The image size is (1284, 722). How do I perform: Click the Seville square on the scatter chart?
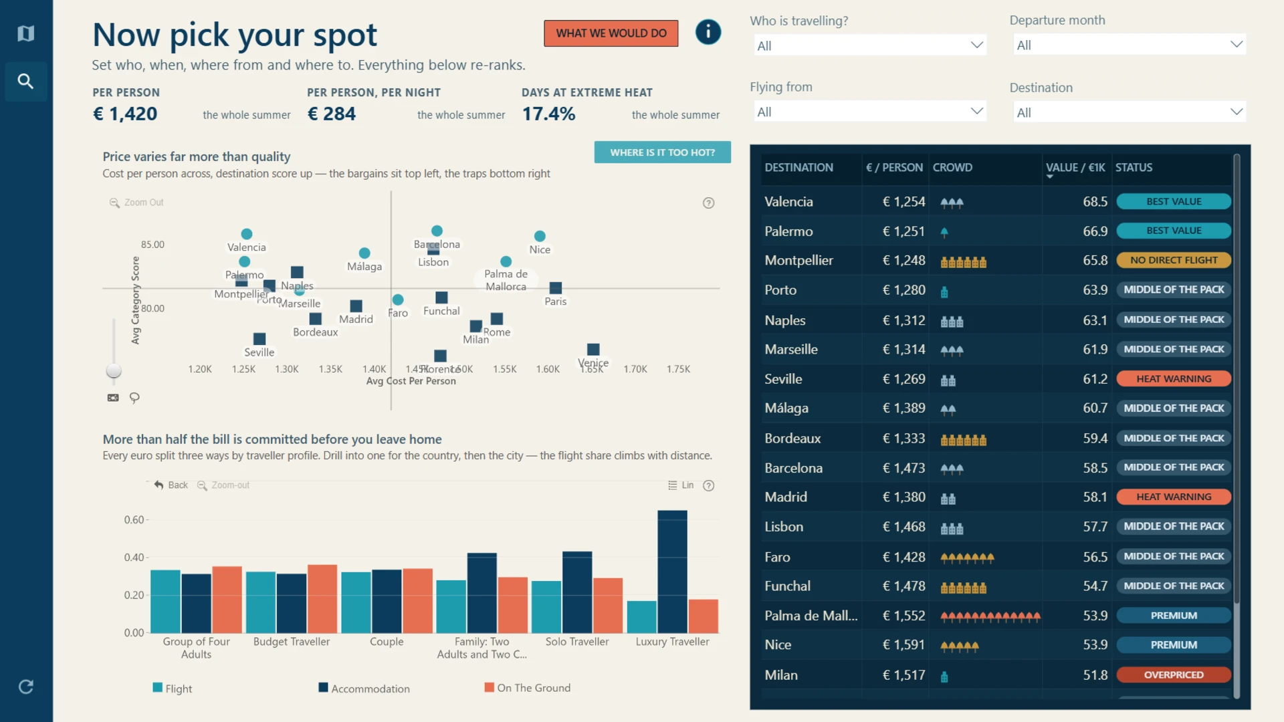pos(259,339)
